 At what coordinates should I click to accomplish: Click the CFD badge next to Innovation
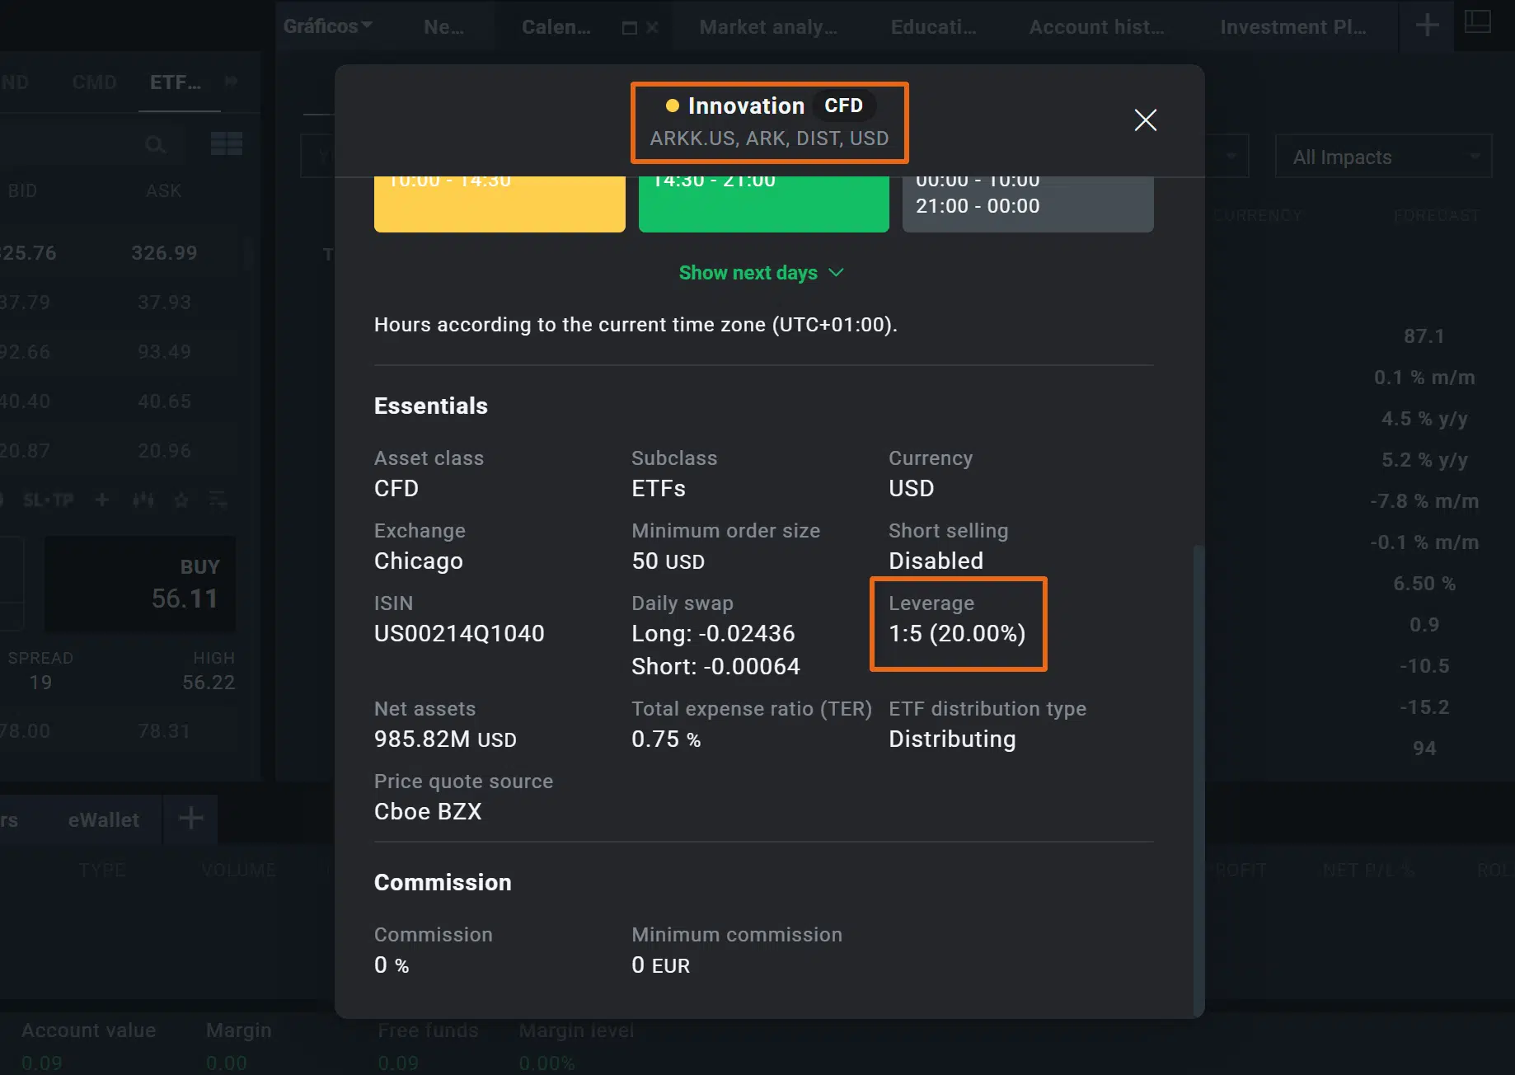click(843, 106)
